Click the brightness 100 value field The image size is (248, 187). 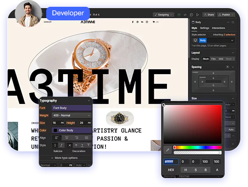click(205, 162)
